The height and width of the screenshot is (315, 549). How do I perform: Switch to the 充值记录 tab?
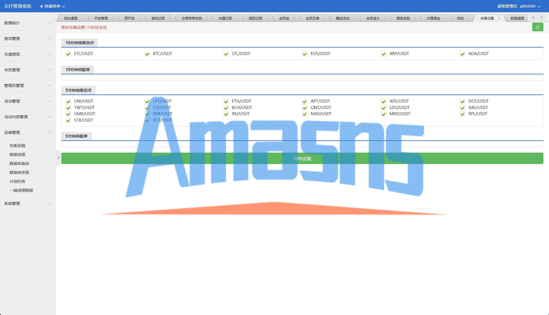[225, 18]
